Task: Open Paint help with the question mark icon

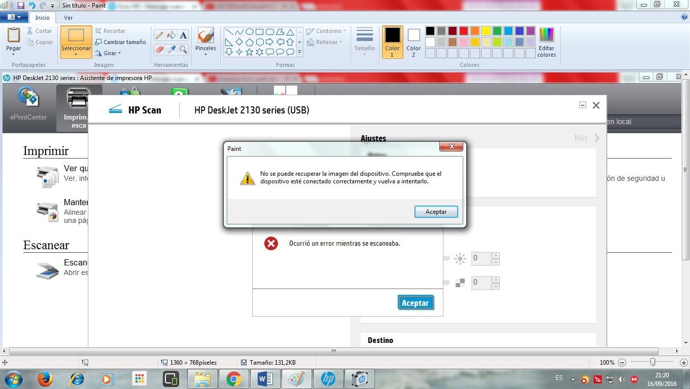Action: click(x=684, y=17)
